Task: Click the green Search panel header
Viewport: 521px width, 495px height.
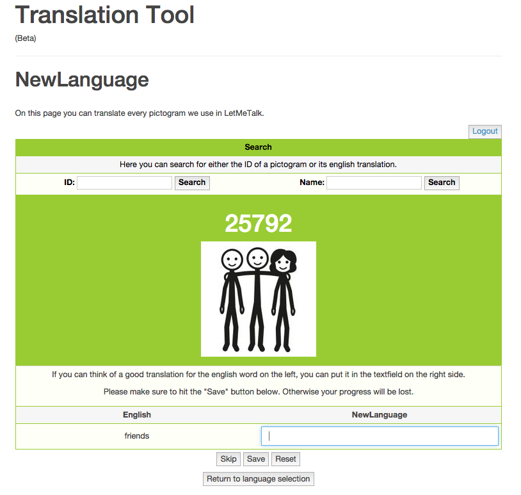Action: [x=258, y=147]
